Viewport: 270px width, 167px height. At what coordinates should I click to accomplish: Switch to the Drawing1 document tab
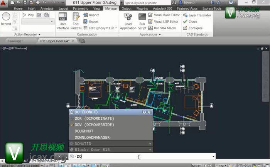16,40
